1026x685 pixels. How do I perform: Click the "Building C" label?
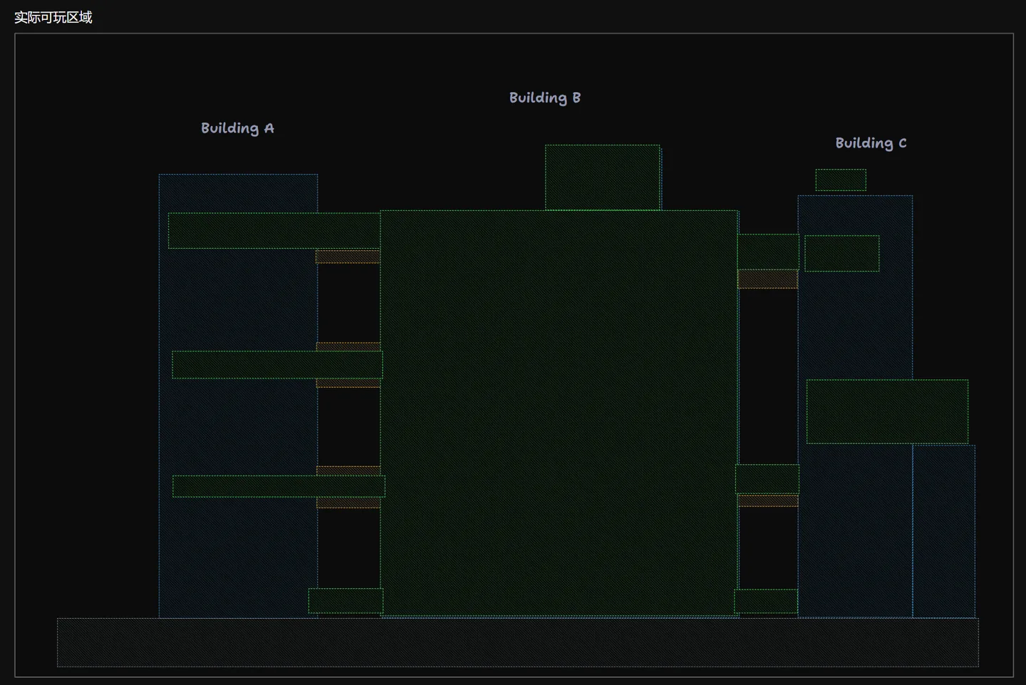[x=871, y=143]
